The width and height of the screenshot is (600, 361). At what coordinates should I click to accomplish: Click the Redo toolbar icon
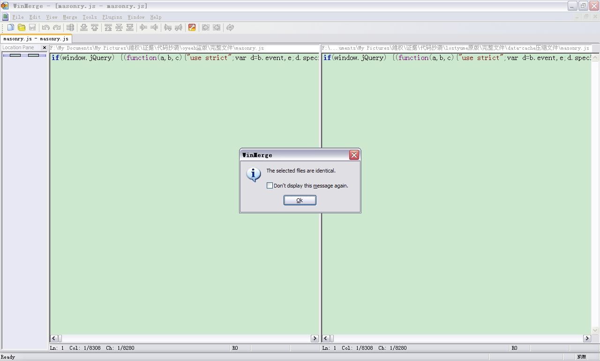[57, 28]
